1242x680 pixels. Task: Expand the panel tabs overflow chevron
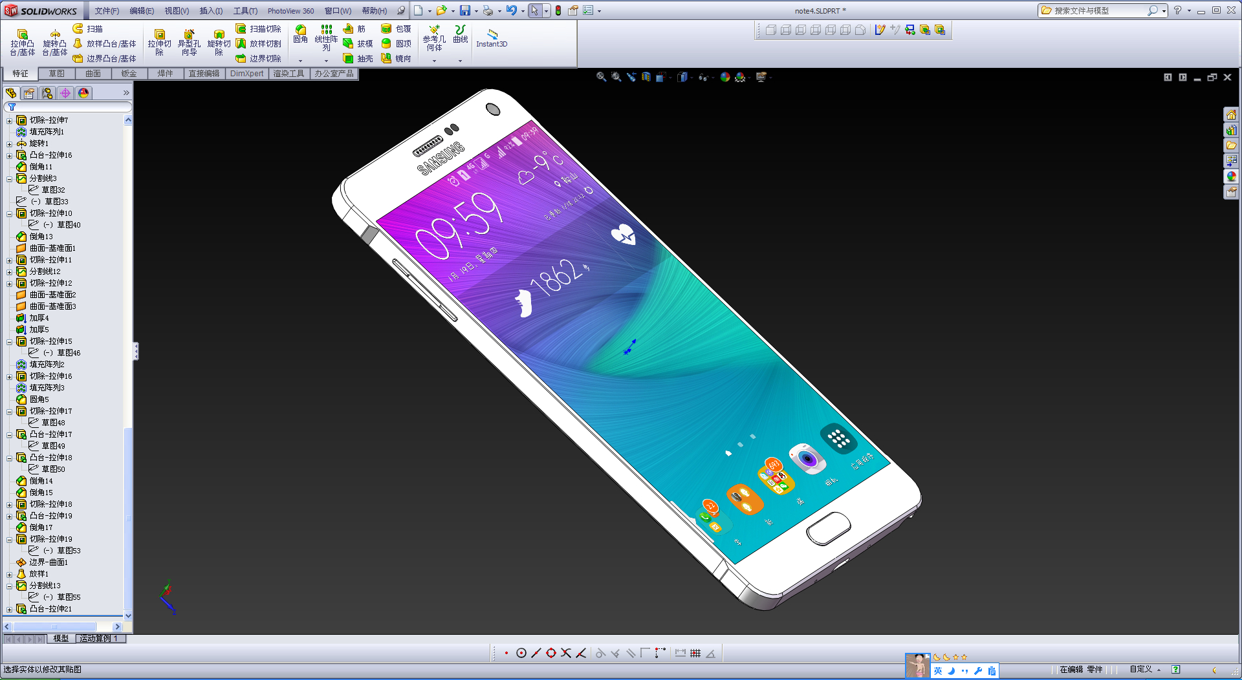126,93
